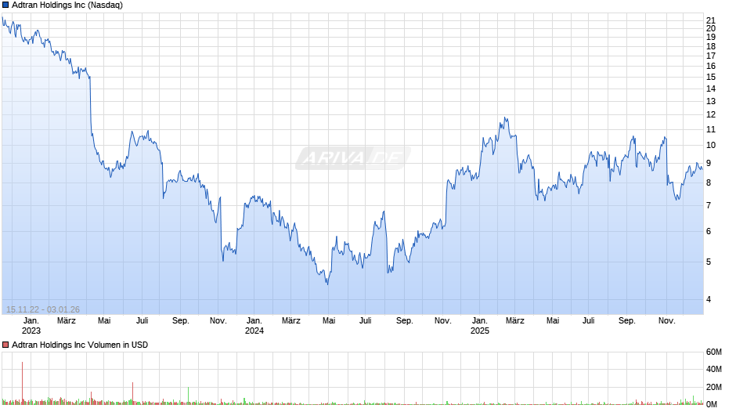This screenshot has height=412, width=736.
Task: Click the price axis value '14'
Action: [x=711, y=89]
